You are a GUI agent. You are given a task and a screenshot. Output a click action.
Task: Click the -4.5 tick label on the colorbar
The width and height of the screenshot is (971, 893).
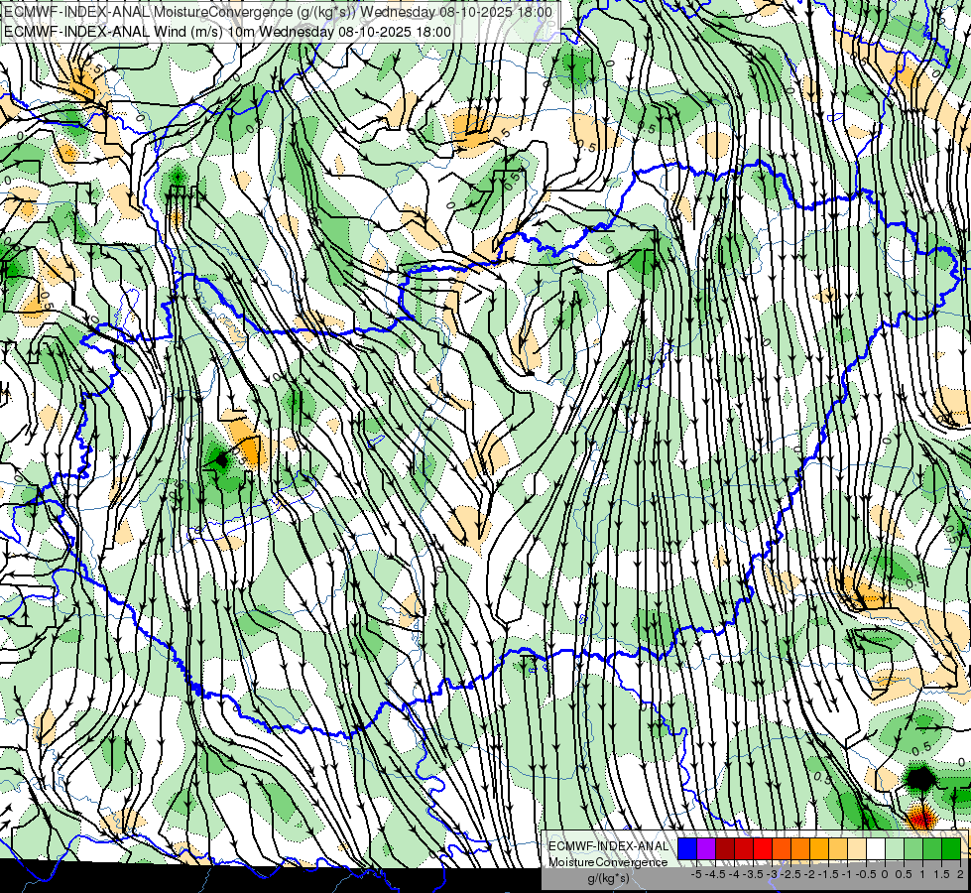[x=715, y=874]
